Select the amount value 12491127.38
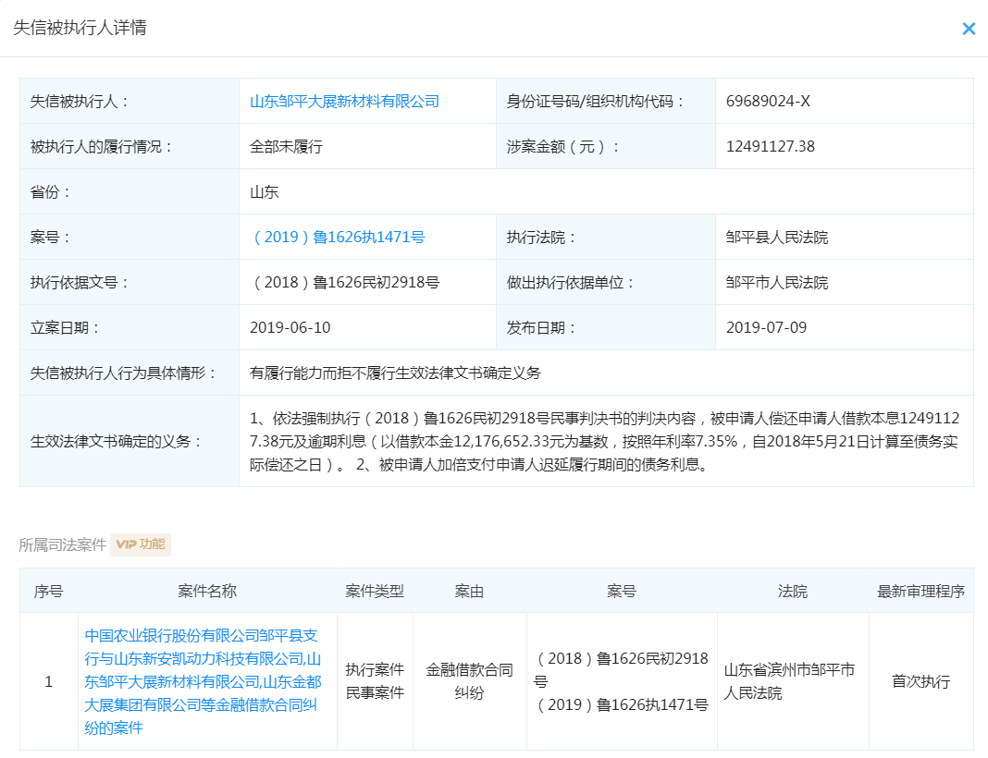The height and width of the screenshot is (758, 988). pyautogui.click(x=771, y=147)
